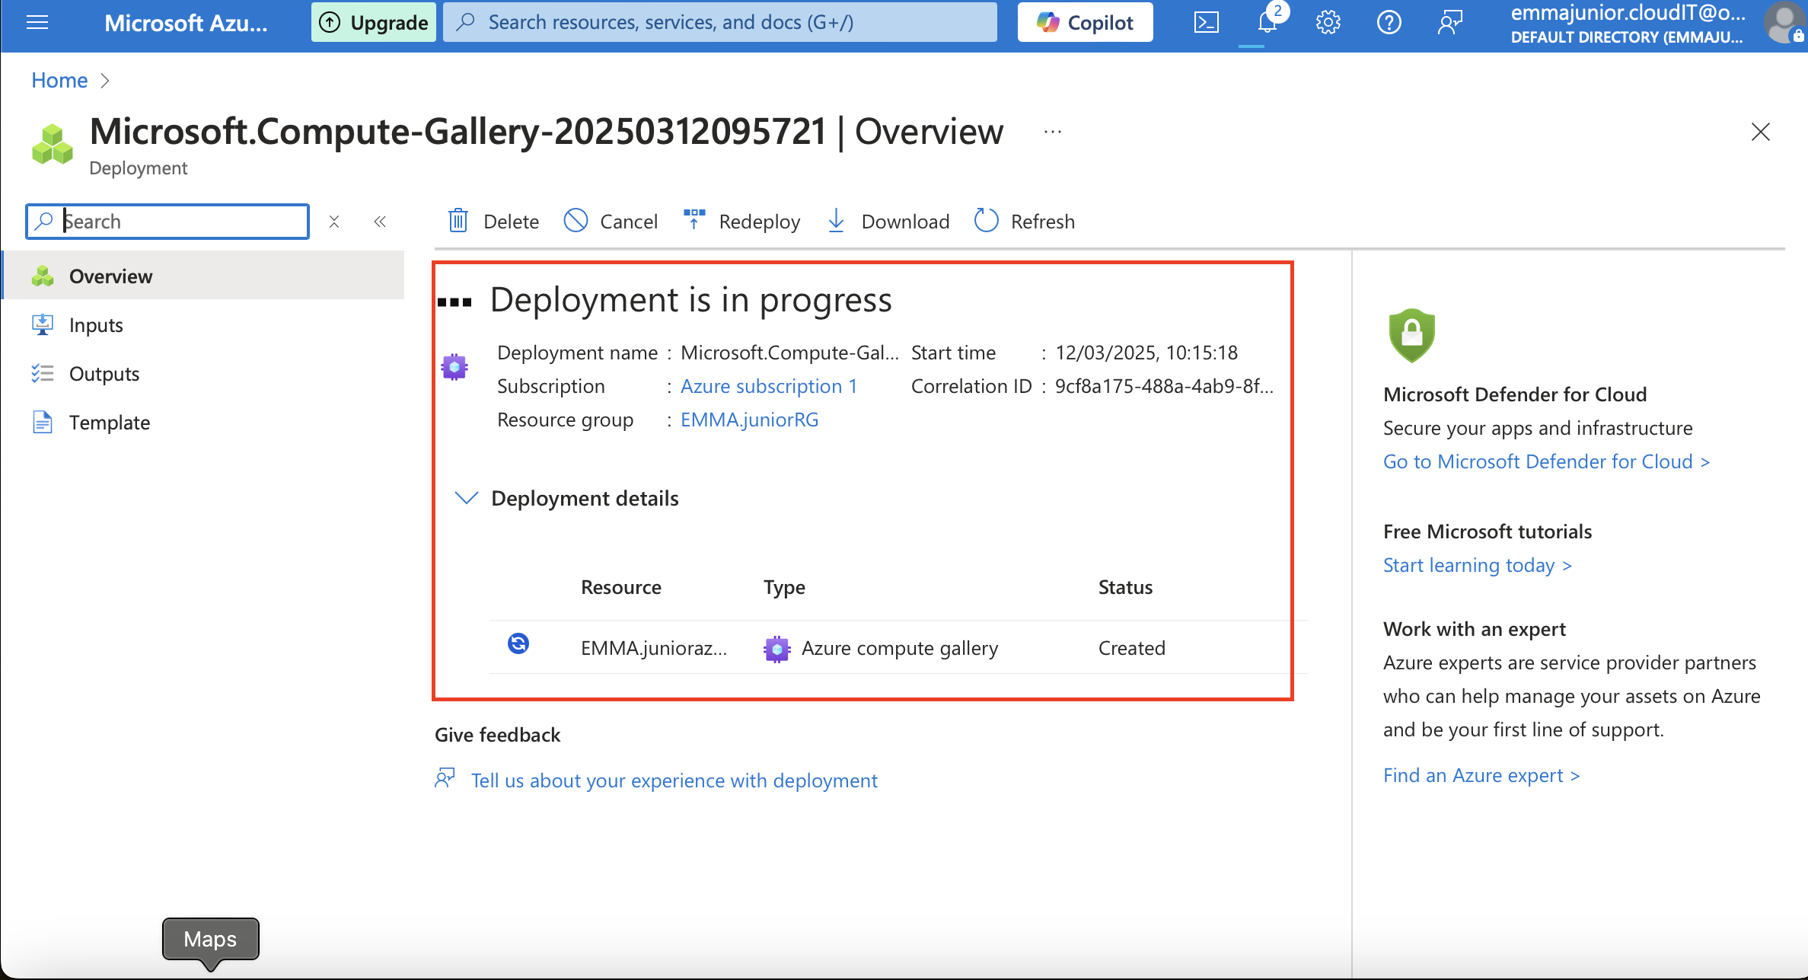The height and width of the screenshot is (980, 1808).
Task: Click the Type column header
Action: 784,587
